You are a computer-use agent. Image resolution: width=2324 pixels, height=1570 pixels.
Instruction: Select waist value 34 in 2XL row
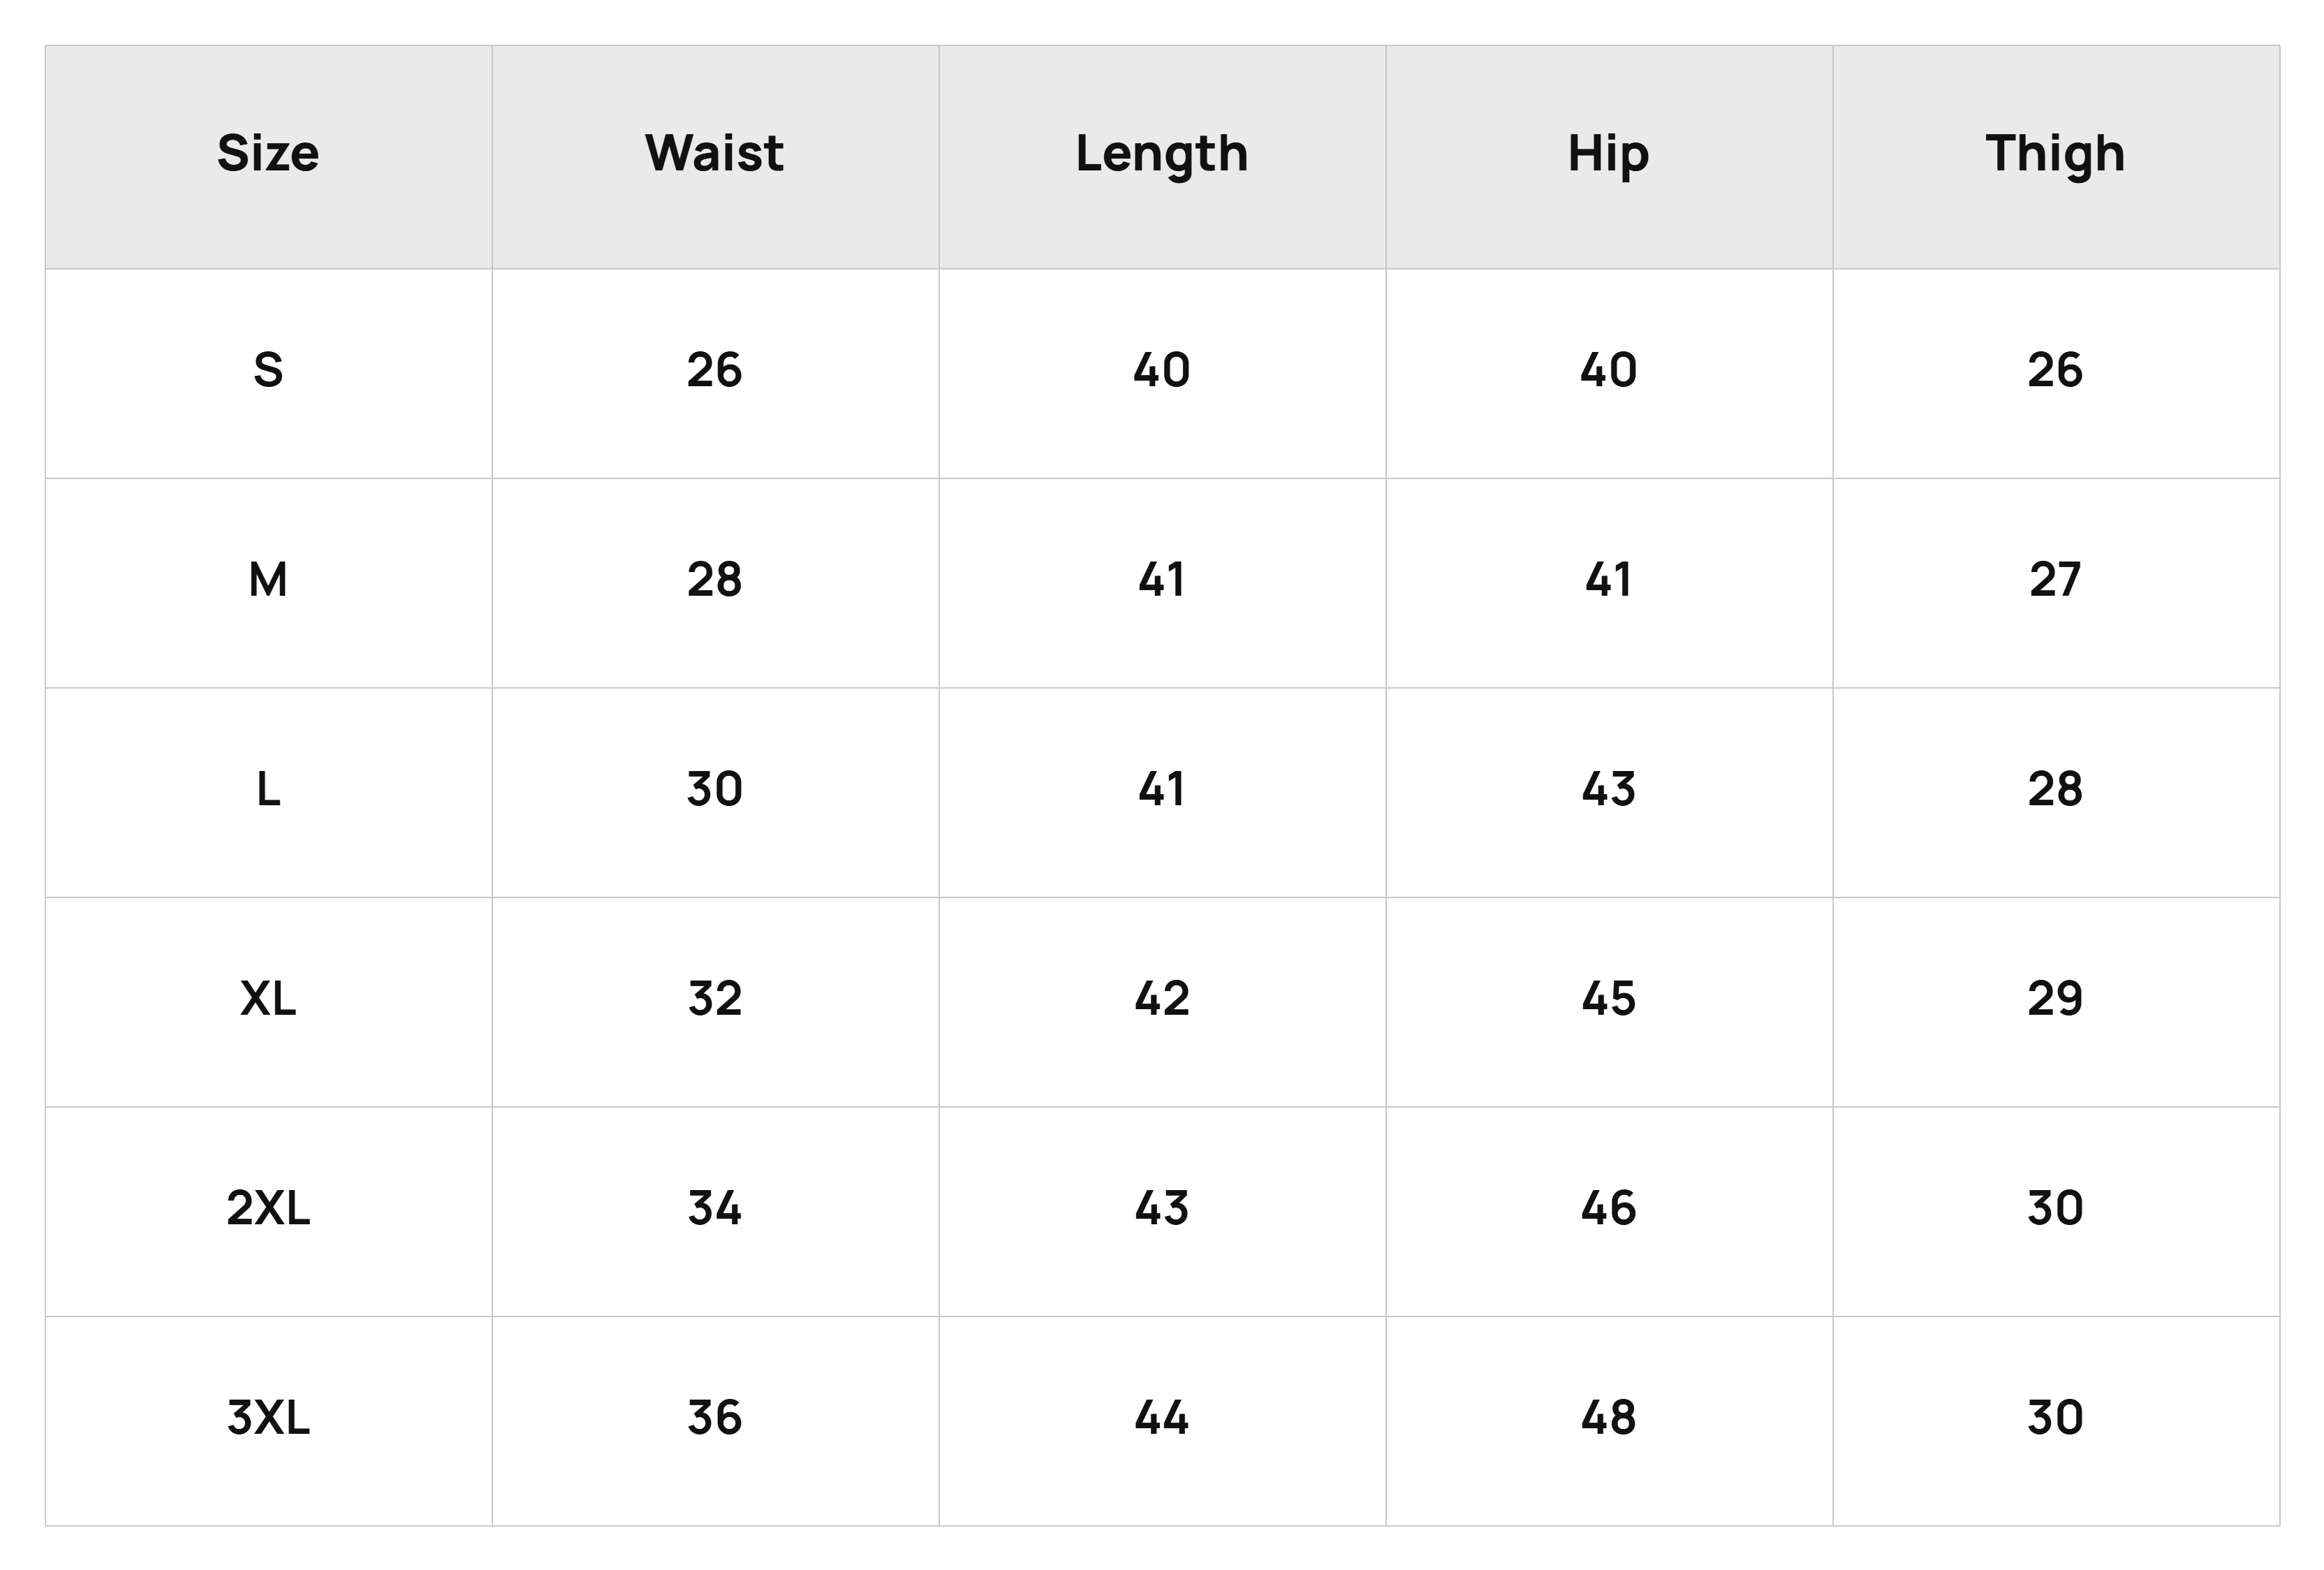point(714,1209)
